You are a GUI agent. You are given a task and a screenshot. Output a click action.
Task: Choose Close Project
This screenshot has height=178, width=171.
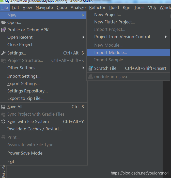click(x=43, y=45)
